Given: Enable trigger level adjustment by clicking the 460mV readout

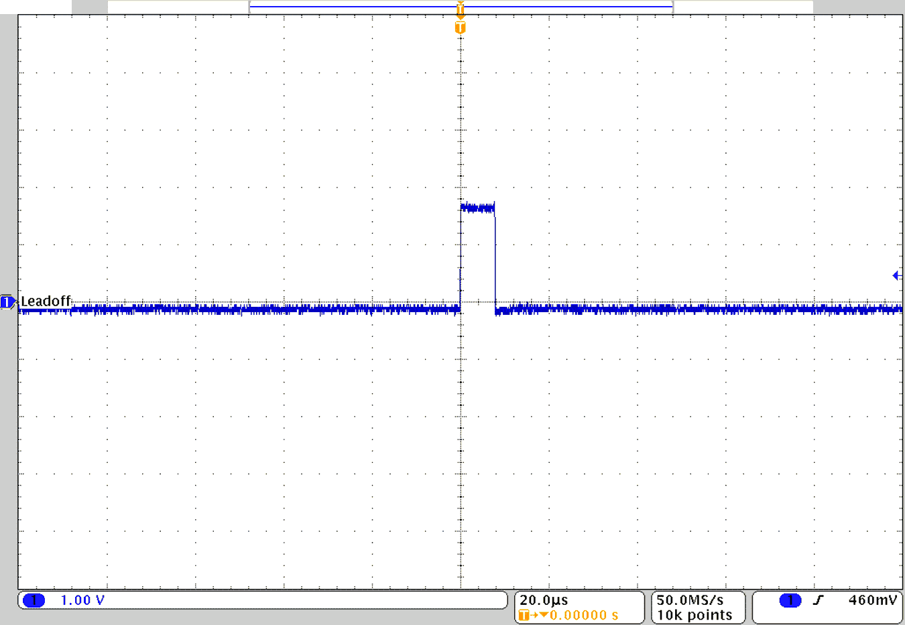Looking at the screenshot, I should (x=873, y=600).
